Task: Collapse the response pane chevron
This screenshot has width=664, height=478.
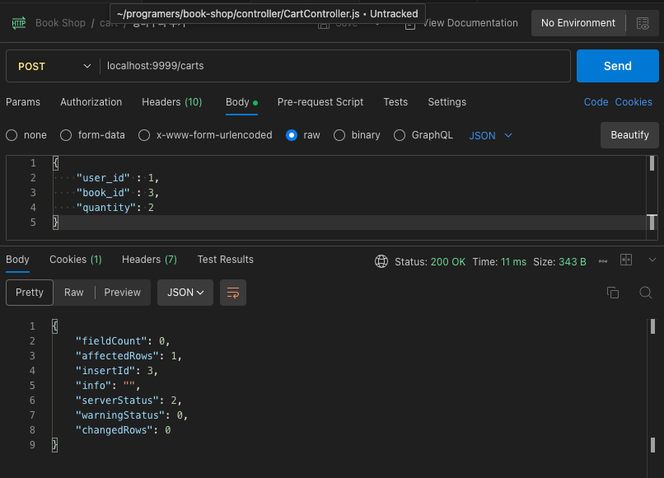Action: (x=652, y=260)
